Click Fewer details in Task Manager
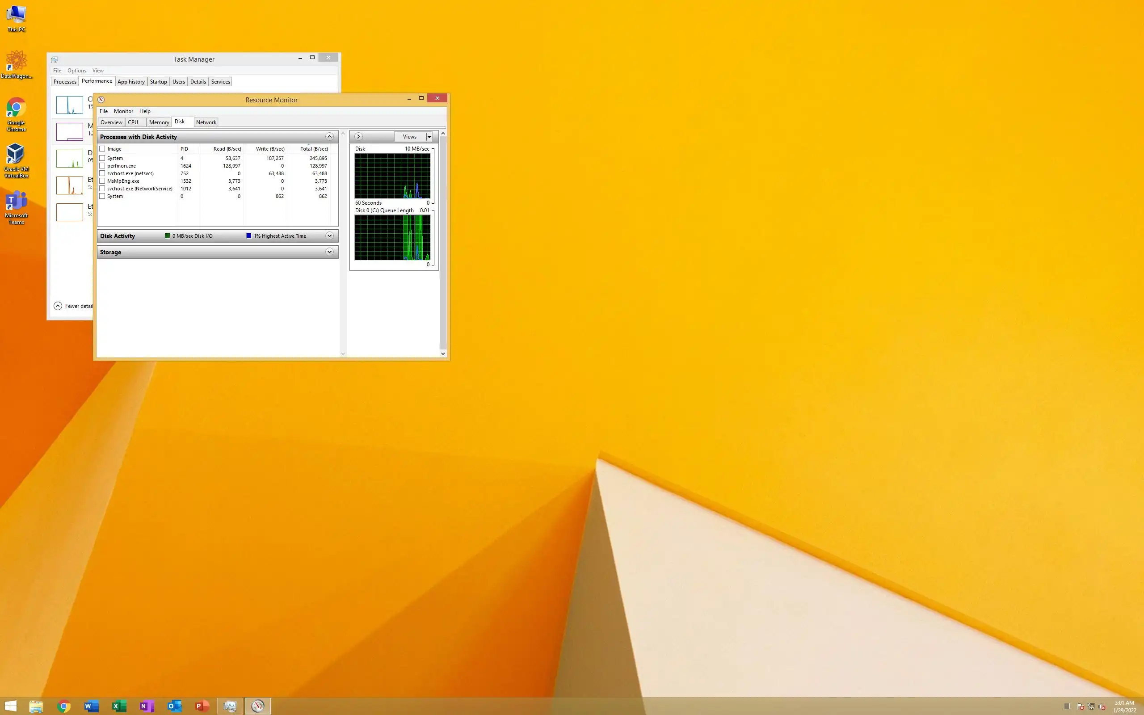Screen dimensions: 1144x715 coord(74,306)
